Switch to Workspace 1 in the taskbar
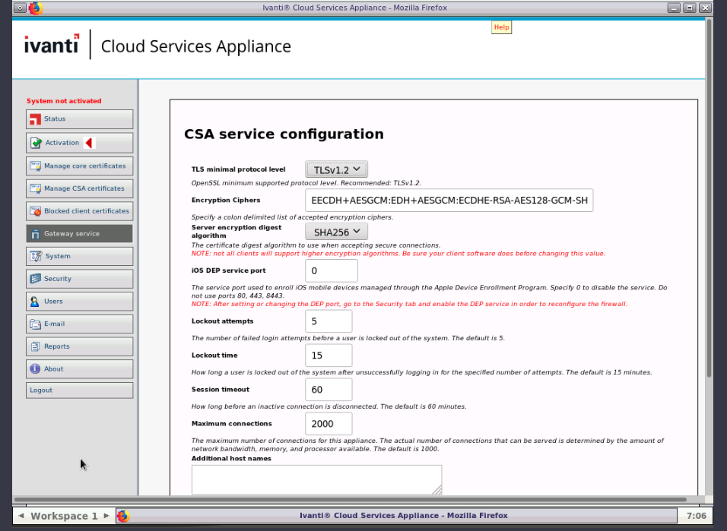 pyautogui.click(x=64, y=516)
